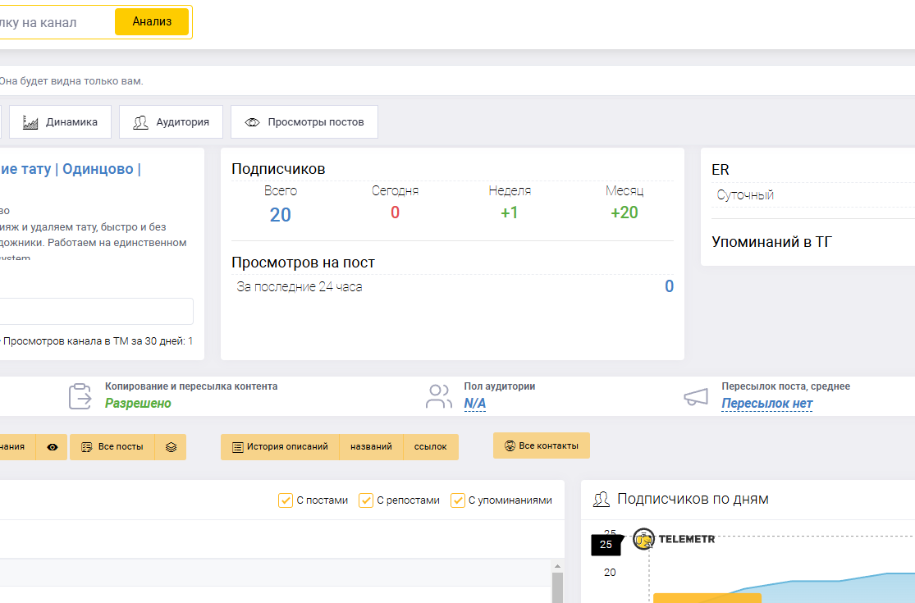Click the названий history button
The image size is (915, 603).
click(371, 447)
